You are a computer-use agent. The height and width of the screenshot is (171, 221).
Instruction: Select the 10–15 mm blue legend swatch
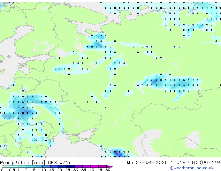click(46, 166)
